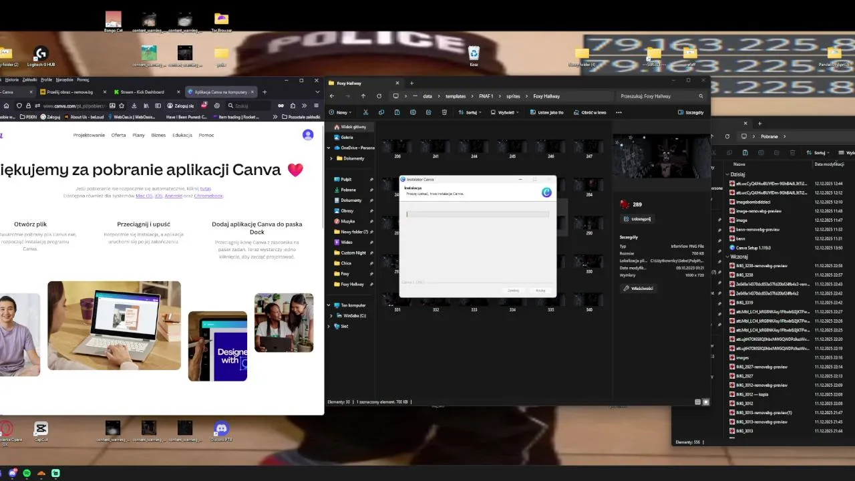Click Back arrow in Foxy Hallway explorer
The image size is (855, 481).
(x=332, y=96)
